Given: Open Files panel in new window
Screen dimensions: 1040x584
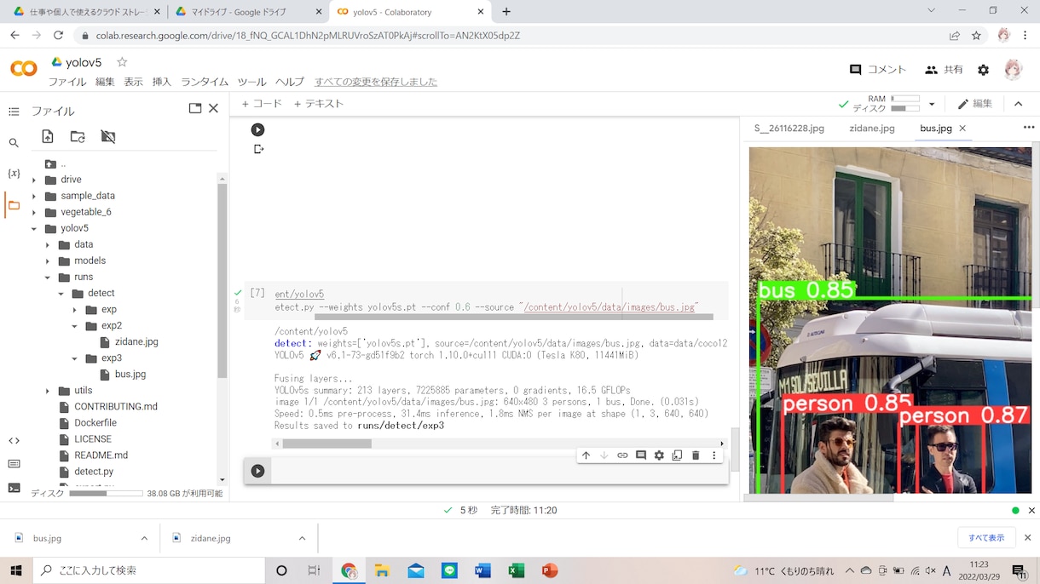Looking at the screenshot, I should coord(195,108).
